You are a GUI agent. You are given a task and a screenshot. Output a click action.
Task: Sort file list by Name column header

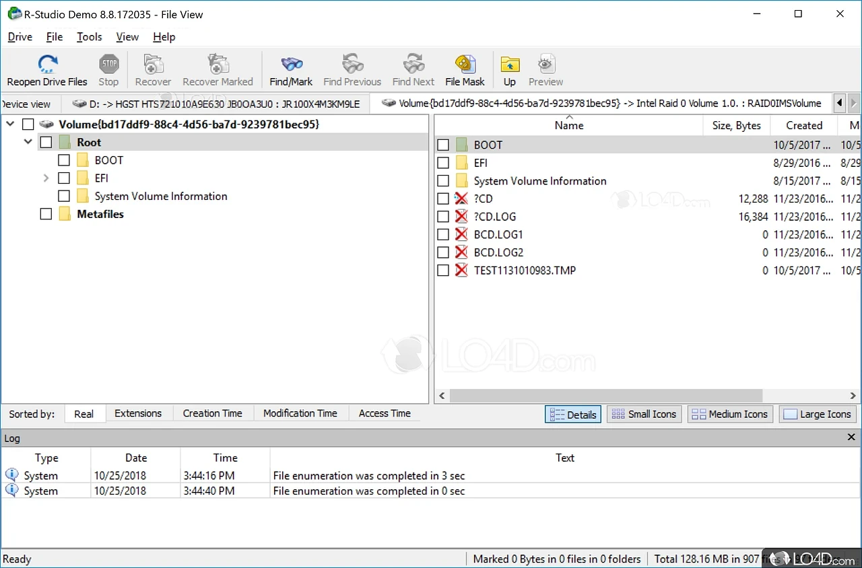(569, 125)
